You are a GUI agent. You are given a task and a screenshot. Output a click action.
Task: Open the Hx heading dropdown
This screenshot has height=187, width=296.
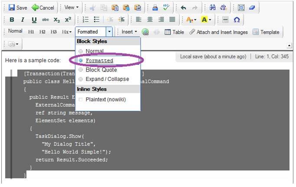coord(67,32)
